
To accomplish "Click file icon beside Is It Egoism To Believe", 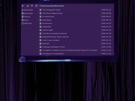I will 40,50.
